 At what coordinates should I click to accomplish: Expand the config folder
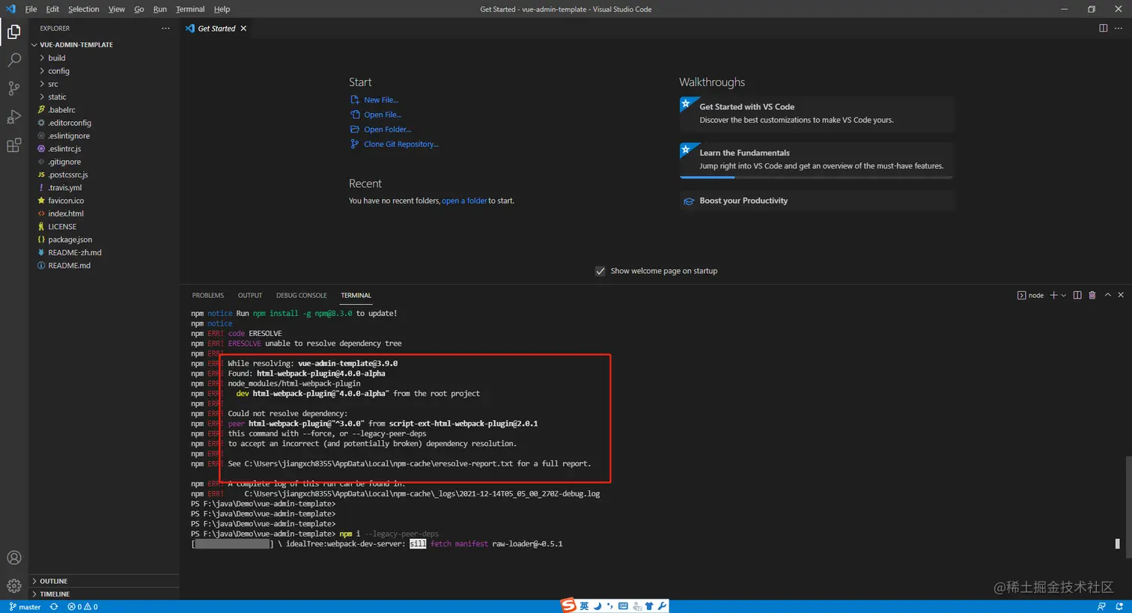[x=104, y=71]
